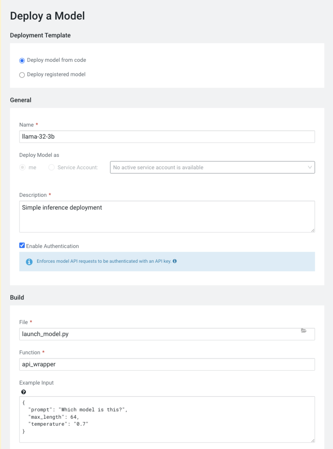Click inside the Example Input JSON editor
Image resolution: width=333 pixels, height=449 pixels.
167,420
